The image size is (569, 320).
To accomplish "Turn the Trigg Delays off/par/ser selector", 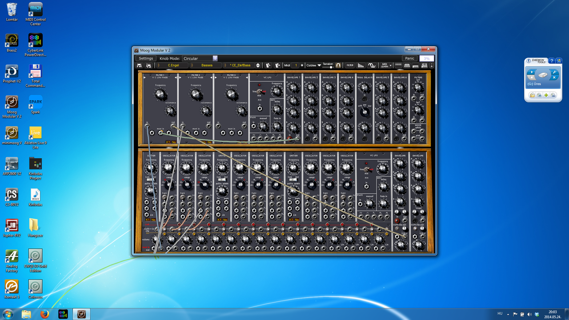I will [x=365, y=112].
